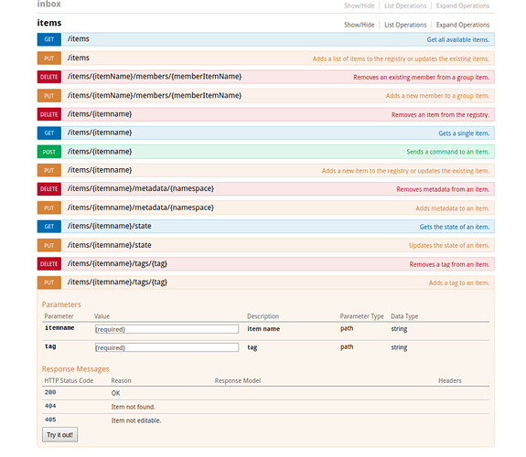This screenshot has width=526, height=457.
Task: Click PUT badge for metadata/{namespace}
Action: [49, 207]
